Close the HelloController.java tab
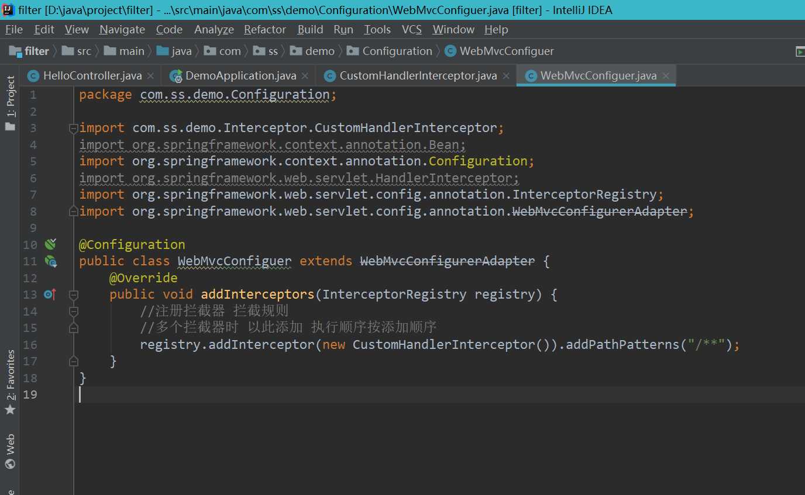805x495 pixels. pyautogui.click(x=150, y=76)
